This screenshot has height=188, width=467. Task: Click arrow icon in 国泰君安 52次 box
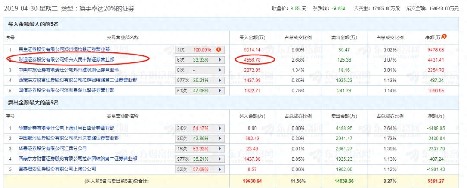pos(220,169)
